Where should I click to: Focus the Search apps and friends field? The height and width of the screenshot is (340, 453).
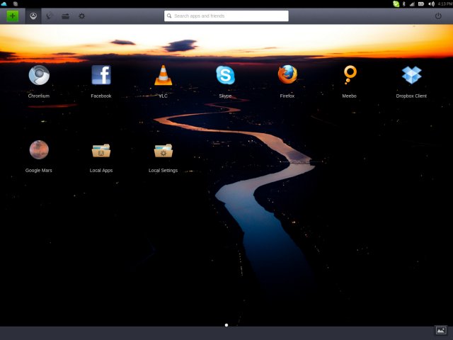point(226,16)
